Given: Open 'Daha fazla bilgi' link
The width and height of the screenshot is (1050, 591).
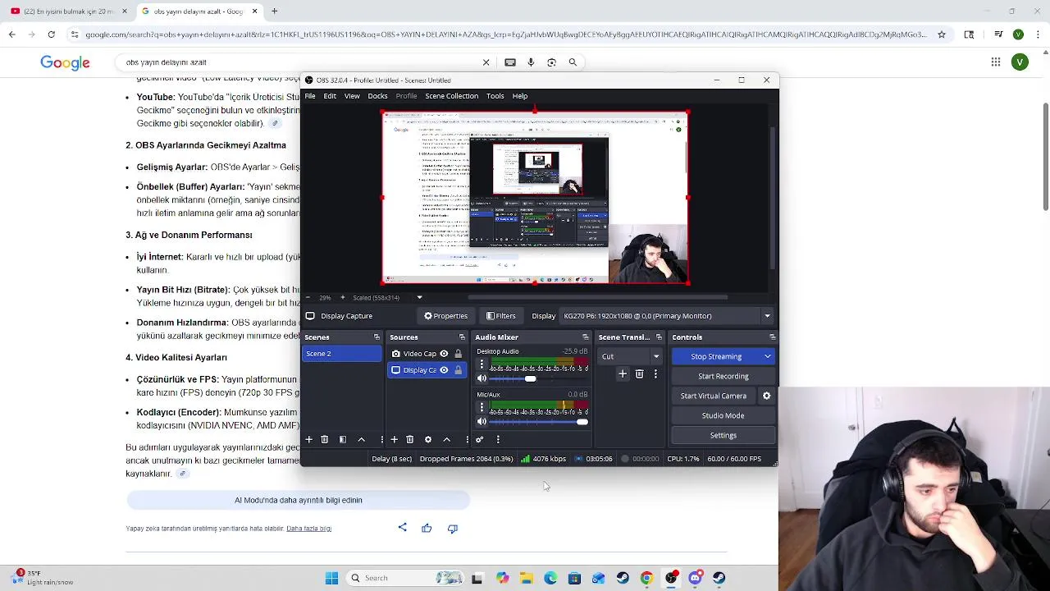Looking at the screenshot, I should (x=308, y=529).
